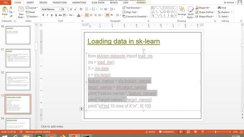Open spell check icon in status bar
The width and height of the screenshot is (244, 137).
(x=21, y=132)
